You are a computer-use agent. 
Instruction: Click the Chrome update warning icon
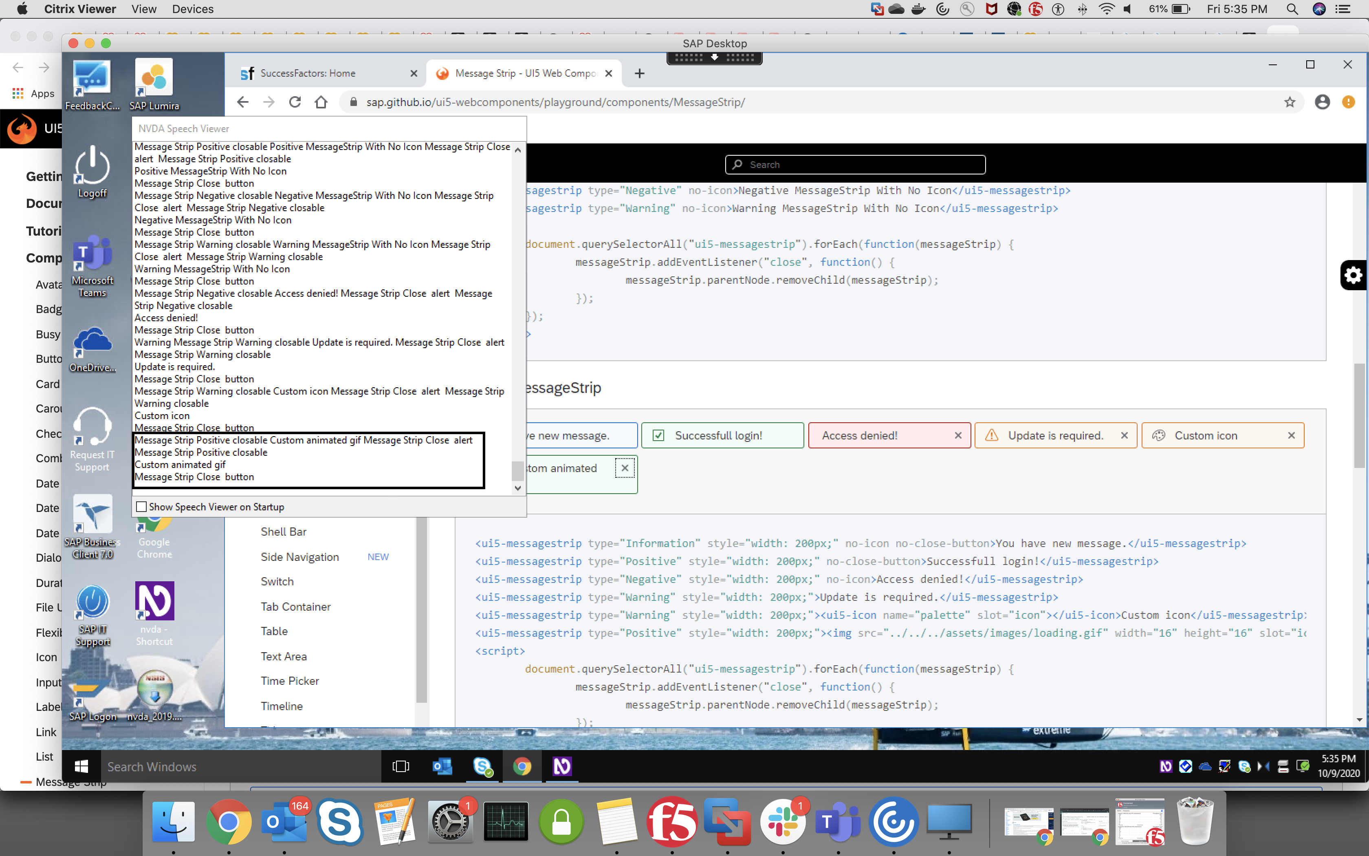click(1349, 102)
